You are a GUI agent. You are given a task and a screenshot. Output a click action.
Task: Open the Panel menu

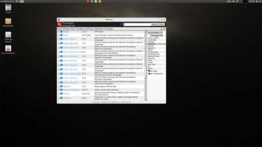60,29
